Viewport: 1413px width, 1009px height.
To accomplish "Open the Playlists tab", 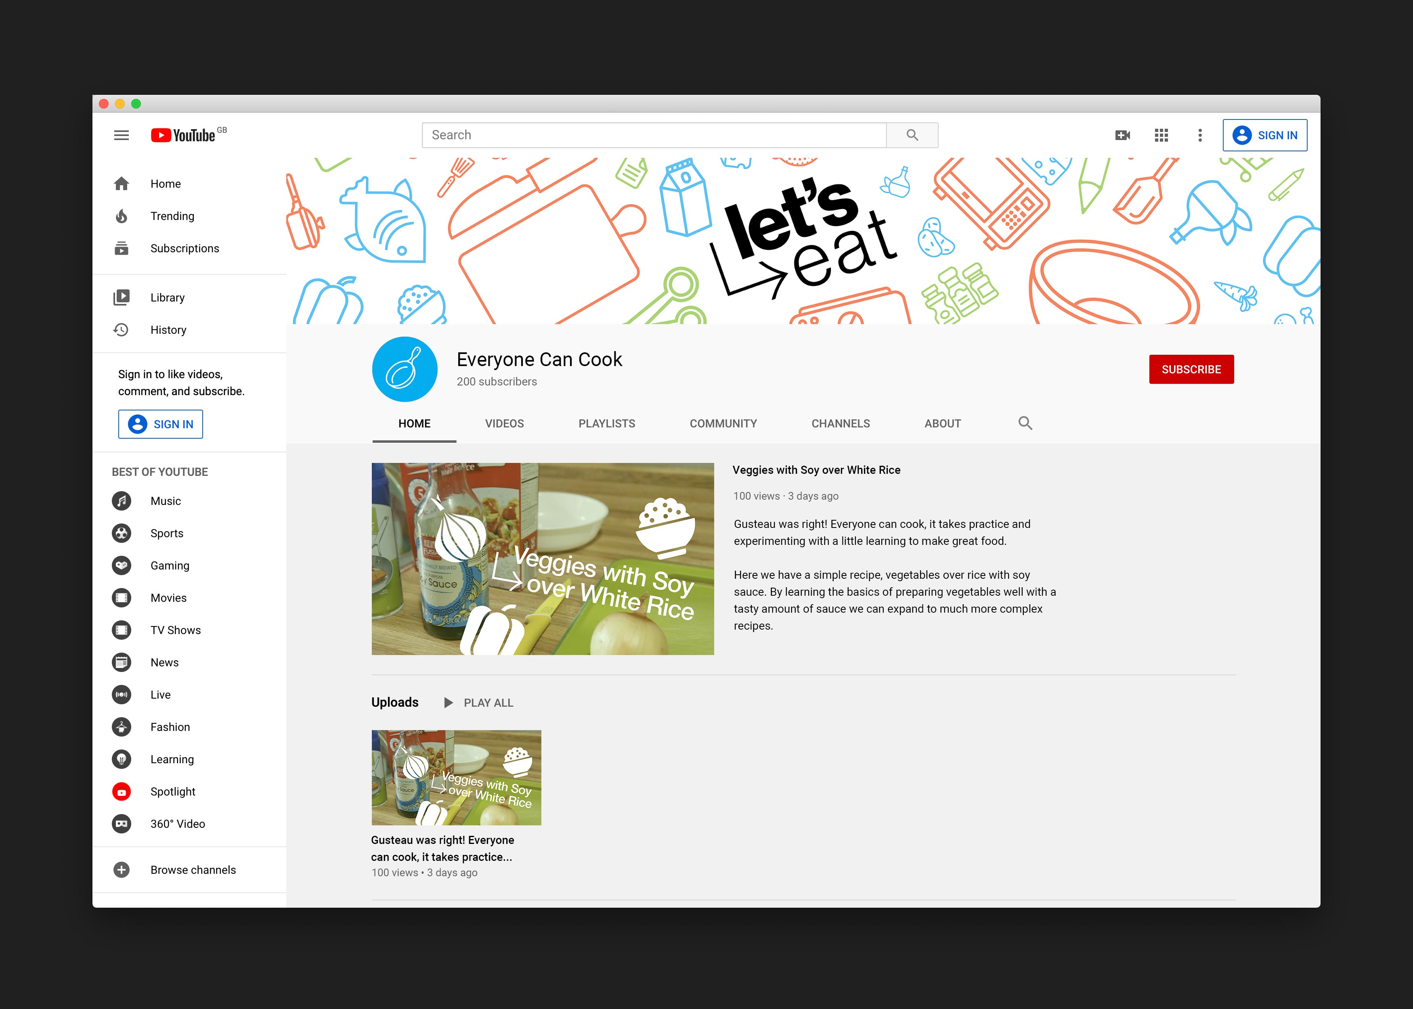I will coord(606,424).
